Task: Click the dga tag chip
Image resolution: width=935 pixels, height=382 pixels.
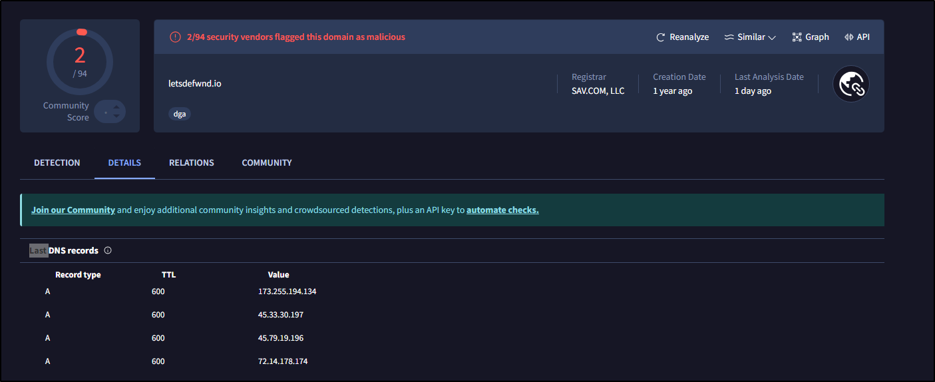Action: click(180, 114)
